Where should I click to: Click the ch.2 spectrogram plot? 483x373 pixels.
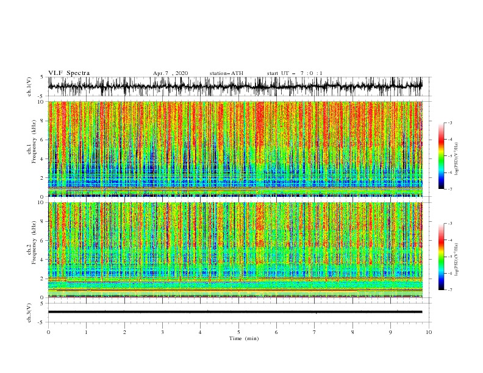pos(235,250)
